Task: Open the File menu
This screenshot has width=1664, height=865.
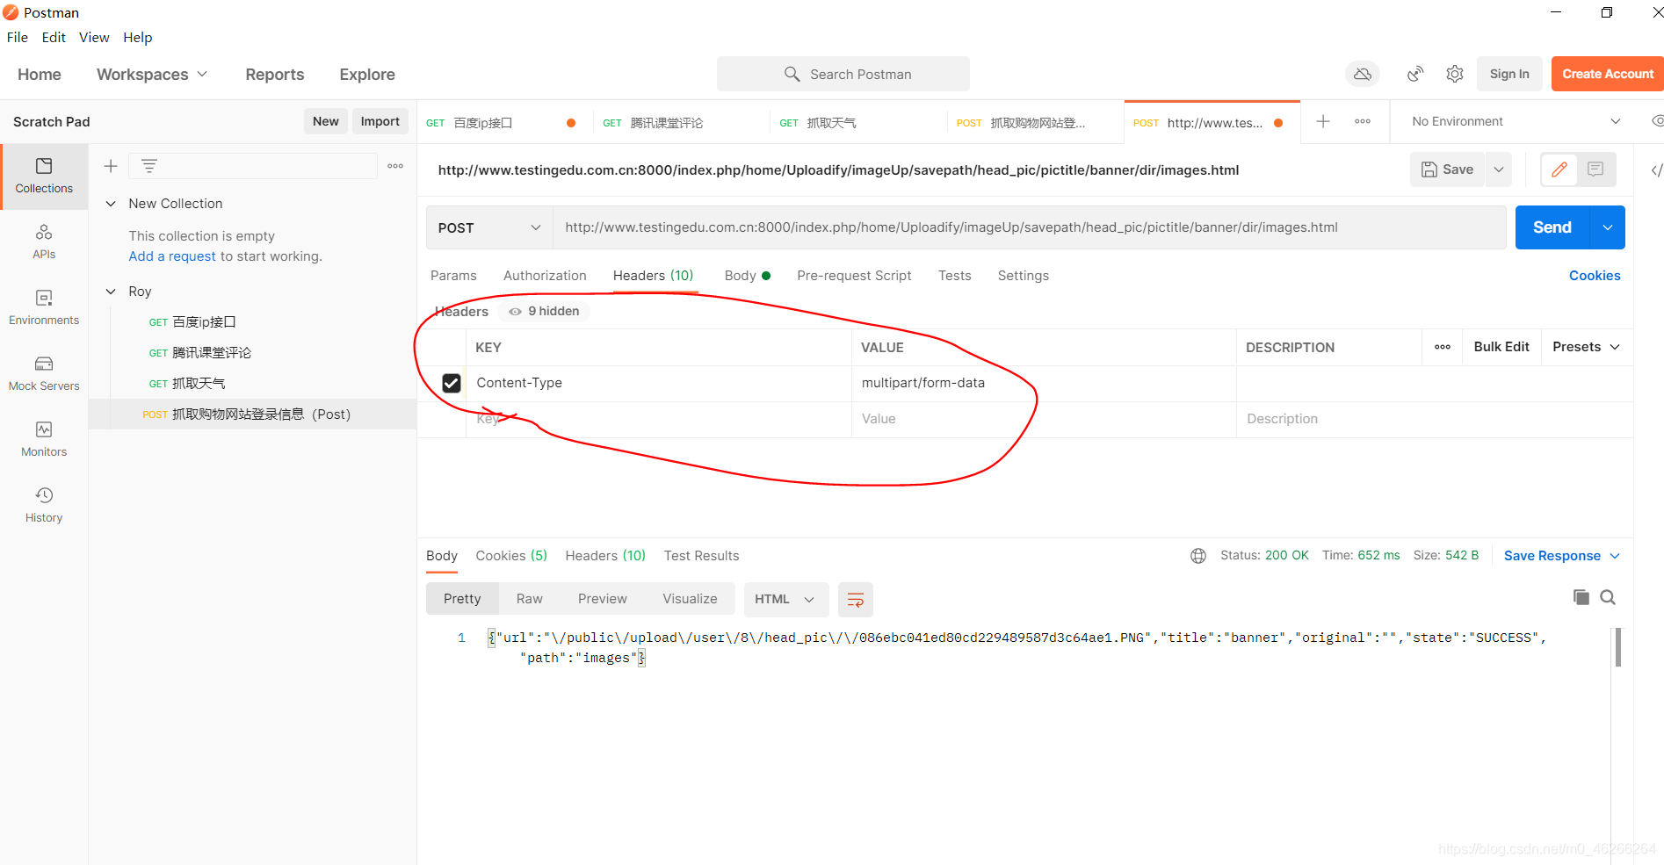Action: [x=18, y=38]
